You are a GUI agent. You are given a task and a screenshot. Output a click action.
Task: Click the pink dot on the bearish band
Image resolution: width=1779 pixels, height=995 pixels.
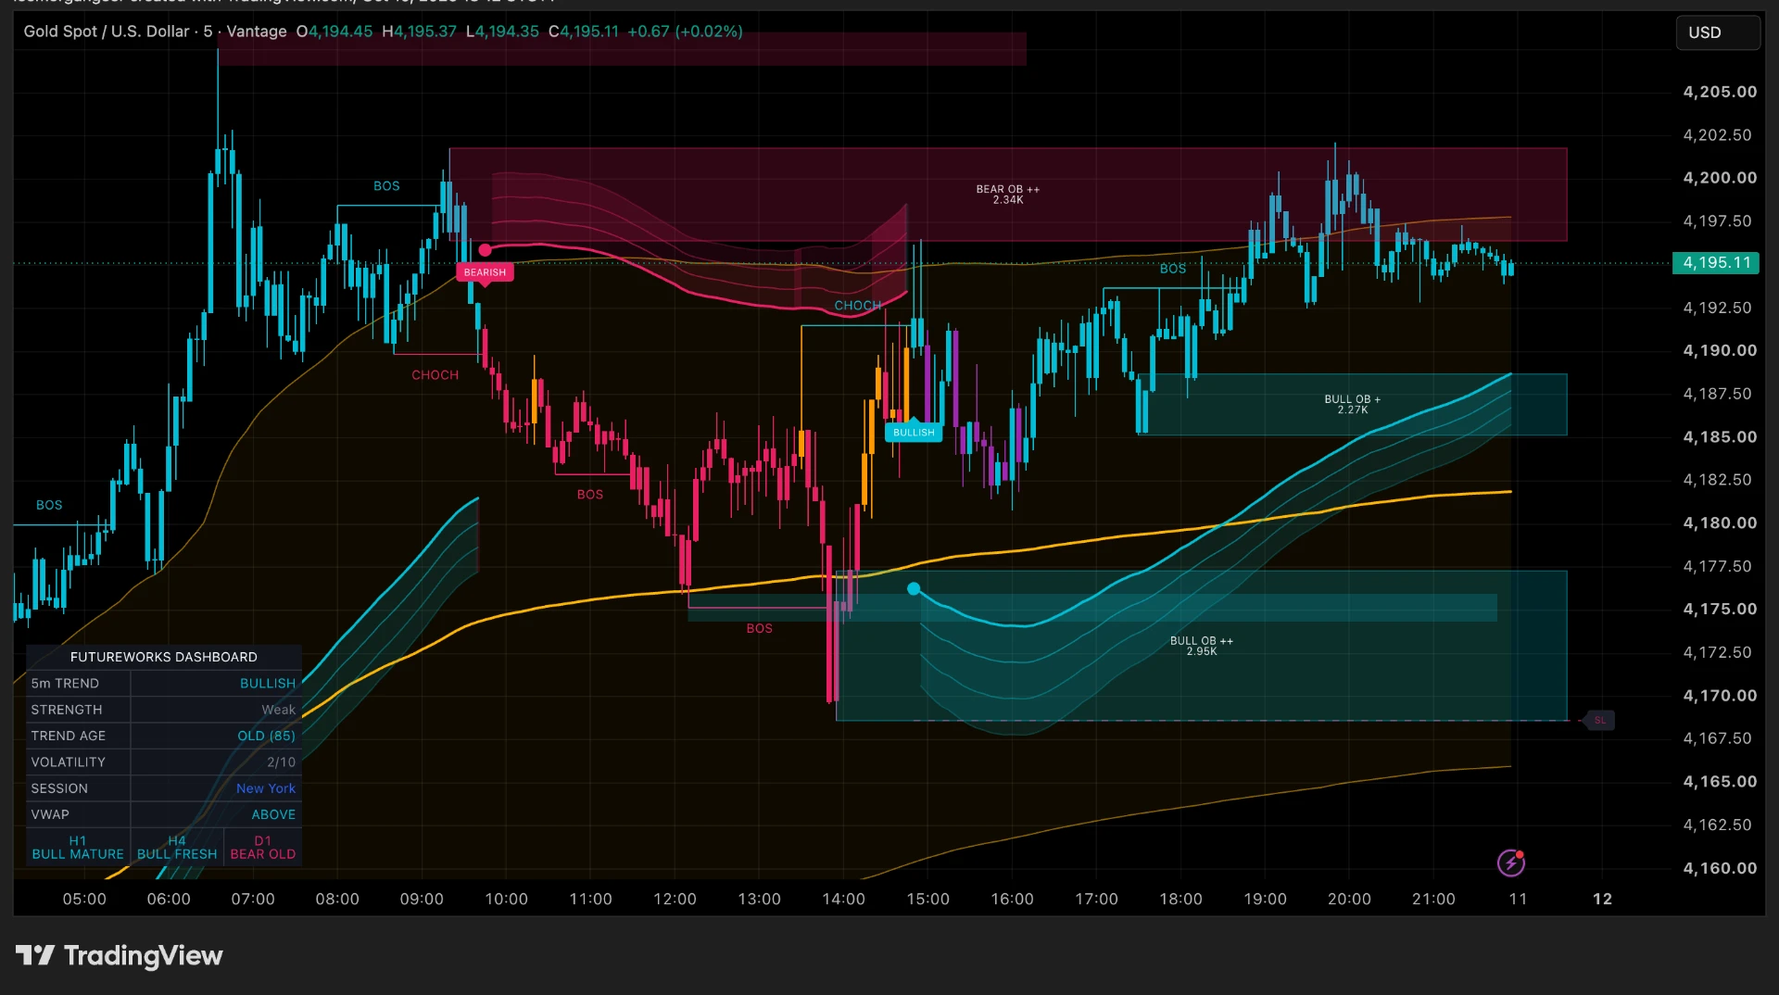point(485,250)
